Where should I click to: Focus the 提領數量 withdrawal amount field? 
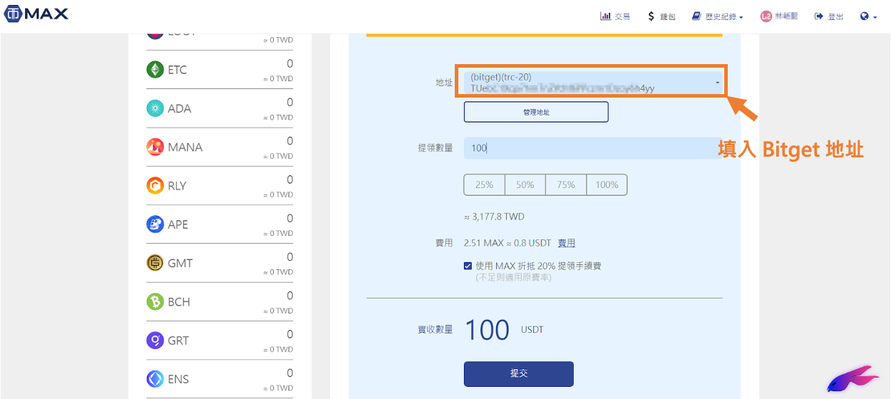(x=592, y=148)
